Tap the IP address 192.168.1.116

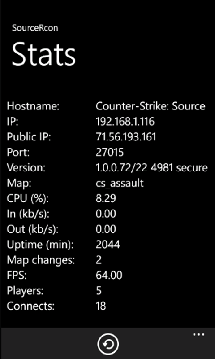(x=125, y=122)
